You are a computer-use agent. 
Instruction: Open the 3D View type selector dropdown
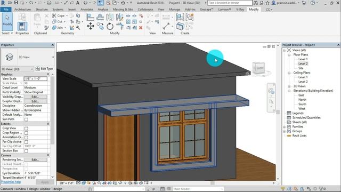53,57
